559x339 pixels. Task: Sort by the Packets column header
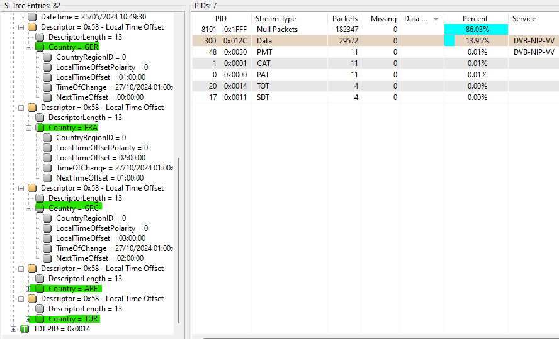click(344, 19)
